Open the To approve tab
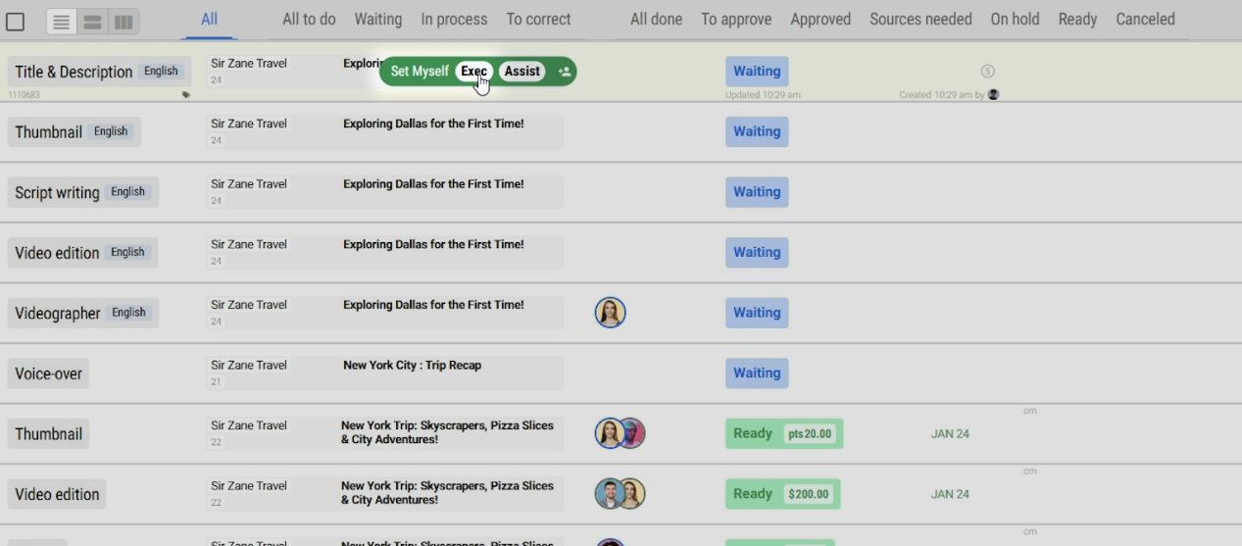This screenshot has height=546, width=1242. point(735,20)
